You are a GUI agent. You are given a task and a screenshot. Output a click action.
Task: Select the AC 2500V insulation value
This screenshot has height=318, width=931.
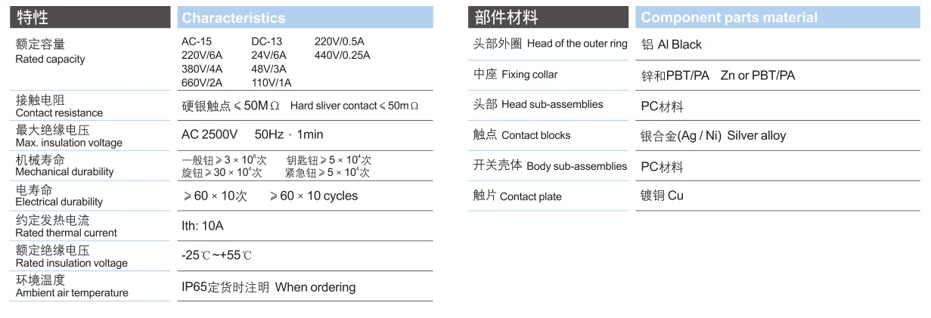click(209, 134)
